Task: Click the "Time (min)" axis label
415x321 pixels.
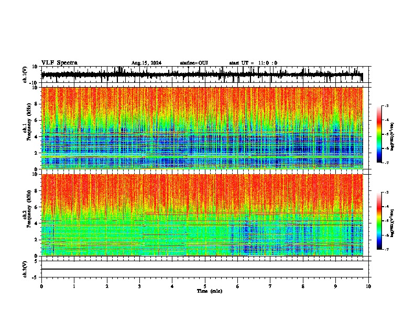Action: (210, 291)
